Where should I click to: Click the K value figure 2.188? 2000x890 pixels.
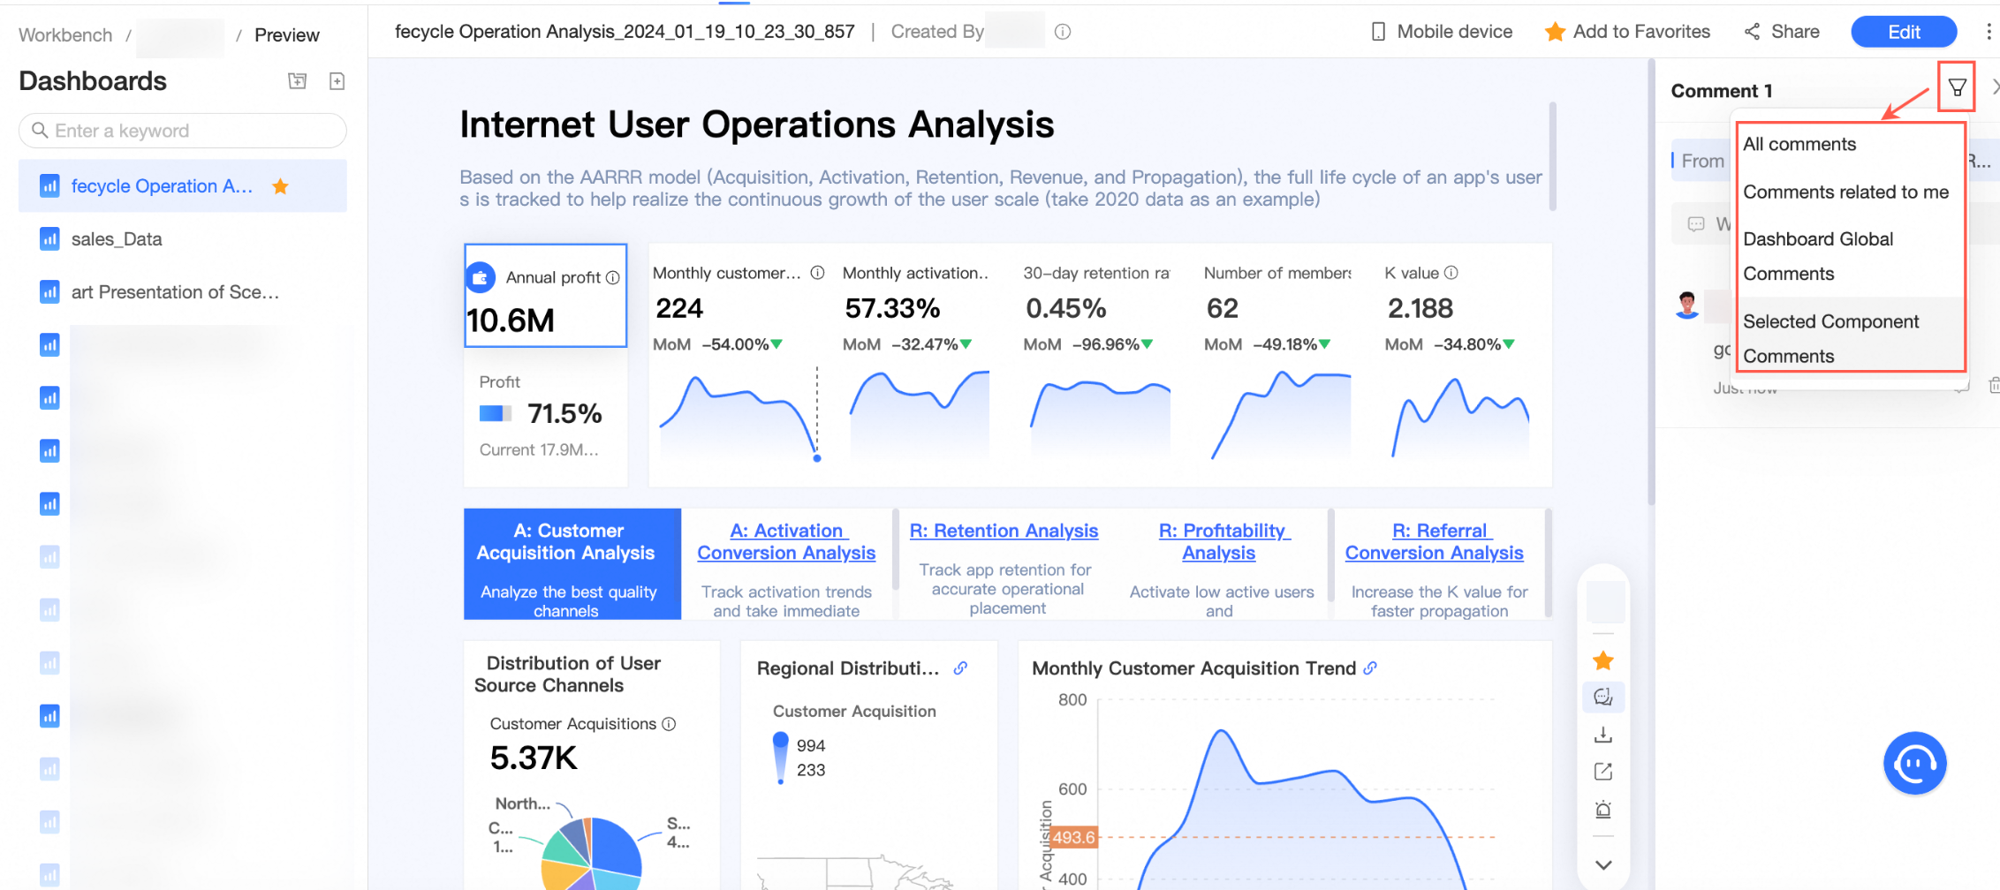pyautogui.click(x=1420, y=308)
